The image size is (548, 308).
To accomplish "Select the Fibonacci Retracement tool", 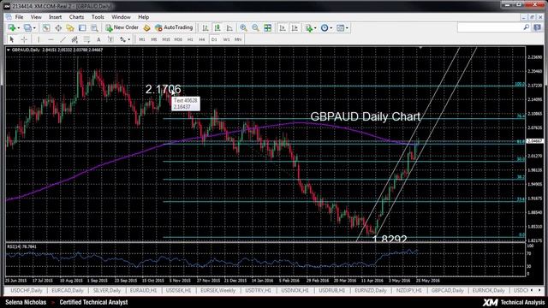I will click(x=86, y=39).
